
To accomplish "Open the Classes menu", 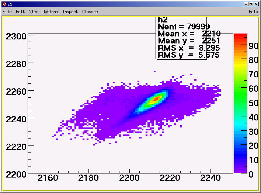I will 90,12.
